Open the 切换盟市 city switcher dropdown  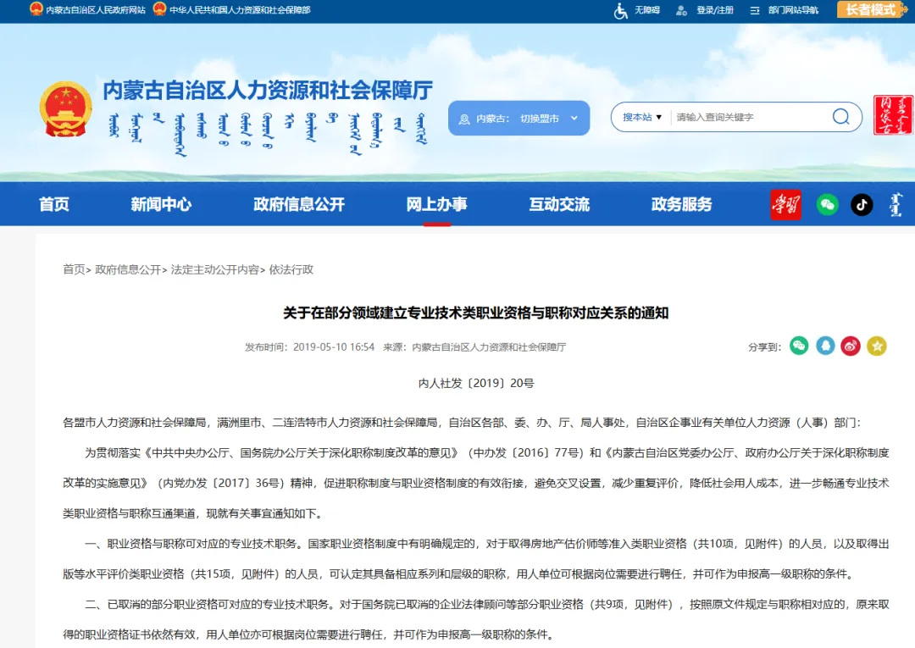(540, 118)
